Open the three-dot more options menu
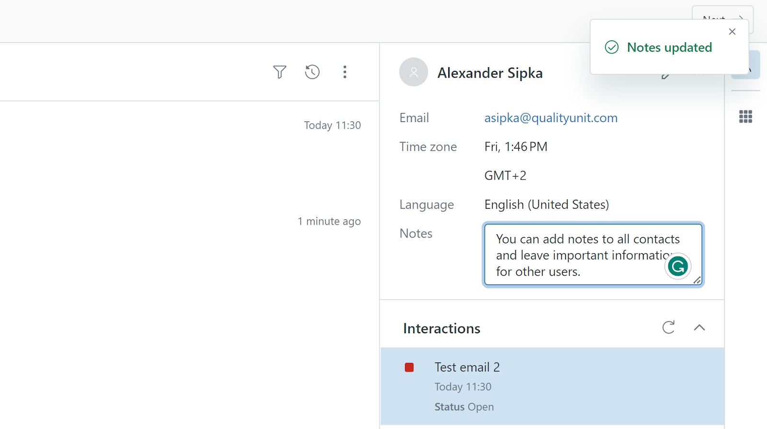The width and height of the screenshot is (767, 429). tap(345, 72)
